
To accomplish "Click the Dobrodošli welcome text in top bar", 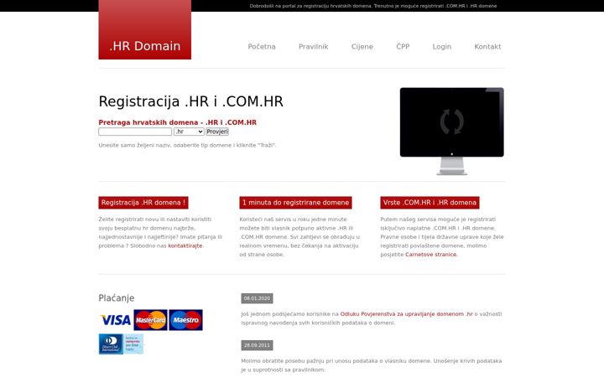I will [372, 6].
